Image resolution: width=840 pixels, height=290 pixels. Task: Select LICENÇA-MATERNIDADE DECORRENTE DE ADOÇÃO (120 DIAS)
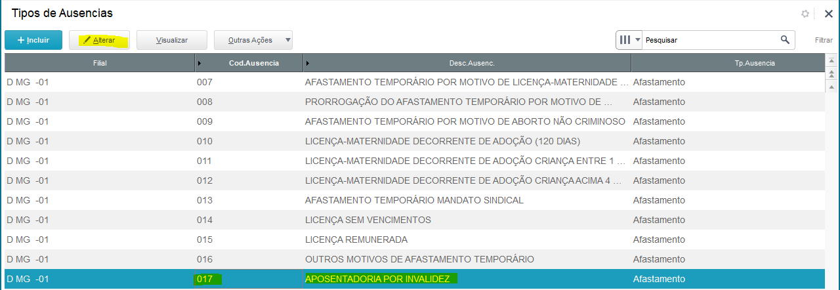467,141
